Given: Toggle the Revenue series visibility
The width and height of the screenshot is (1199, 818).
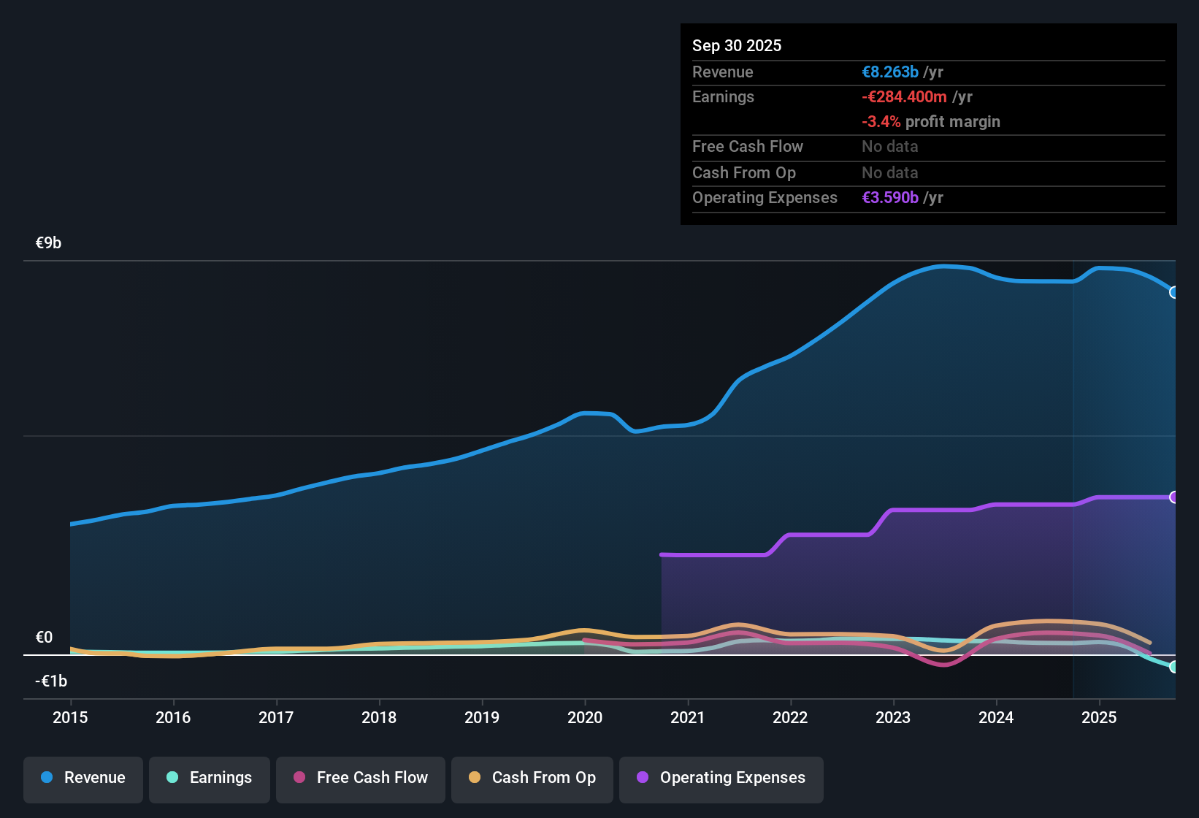Looking at the screenshot, I should pyautogui.click(x=83, y=778).
